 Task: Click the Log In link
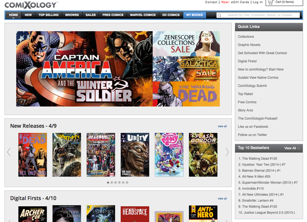pyautogui.click(x=257, y=3)
